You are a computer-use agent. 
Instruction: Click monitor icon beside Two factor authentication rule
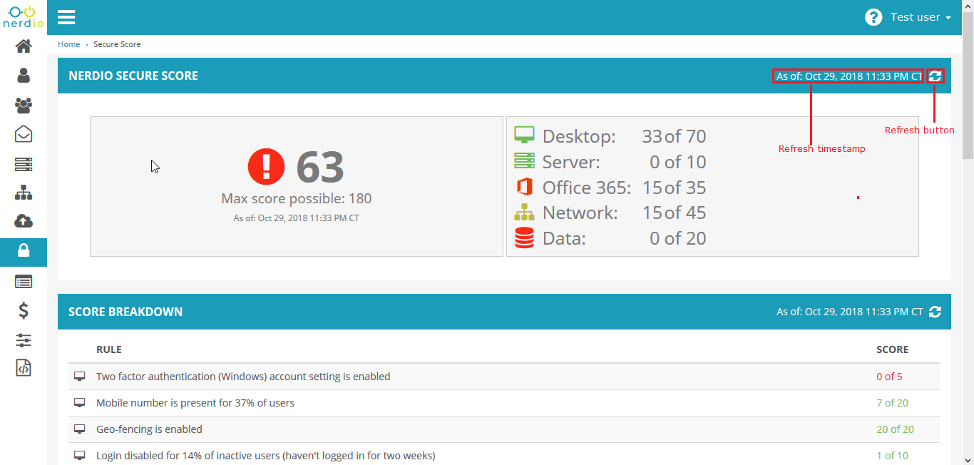[80, 377]
